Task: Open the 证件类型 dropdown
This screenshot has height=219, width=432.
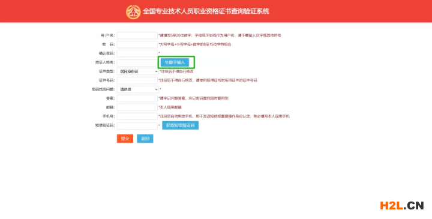Action: point(137,71)
